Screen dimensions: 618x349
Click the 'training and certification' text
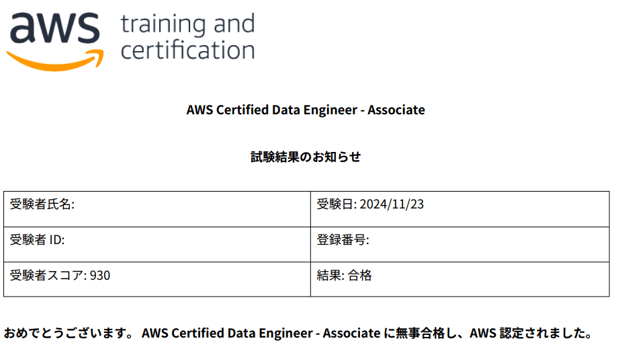click(x=187, y=37)
